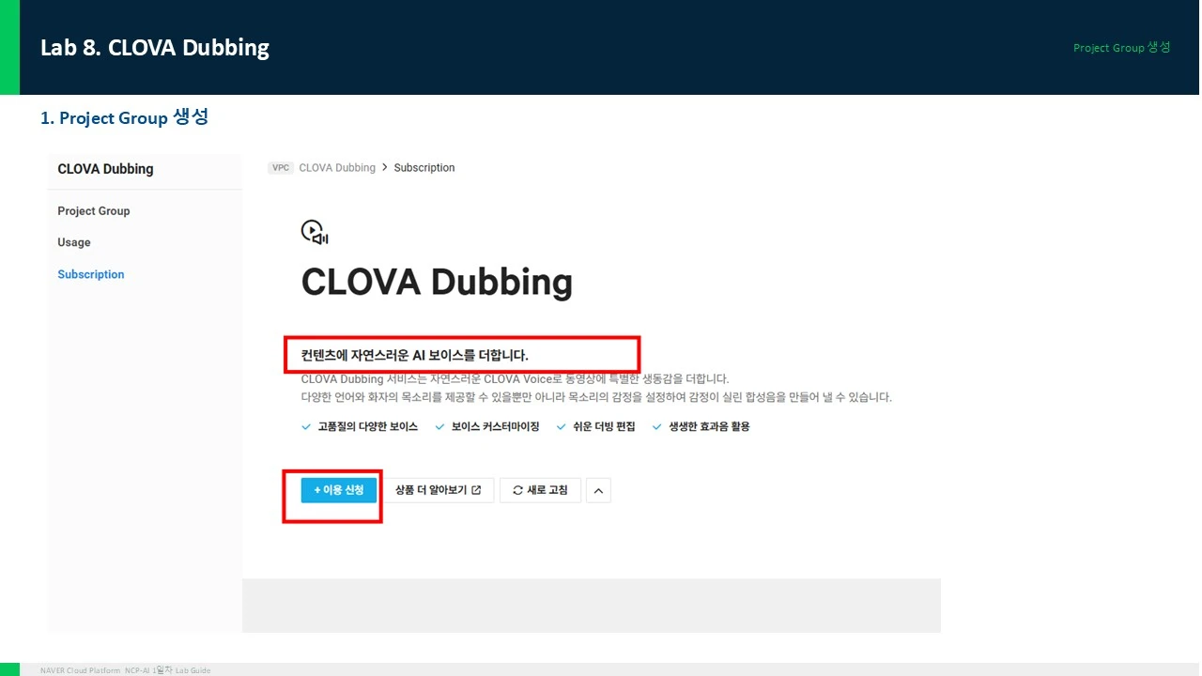Click the 생생한 효과음 활용 feature text
The image size is (1202, 676).
point(709,426)
